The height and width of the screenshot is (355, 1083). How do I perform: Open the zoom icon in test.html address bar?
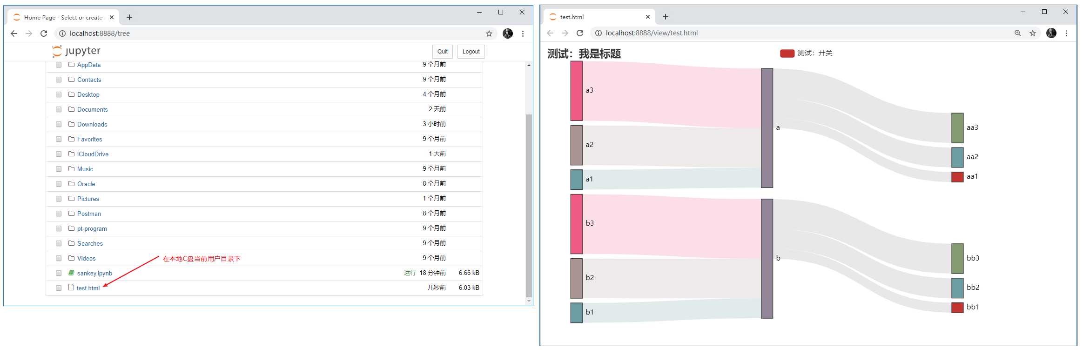coord(1017,33)
